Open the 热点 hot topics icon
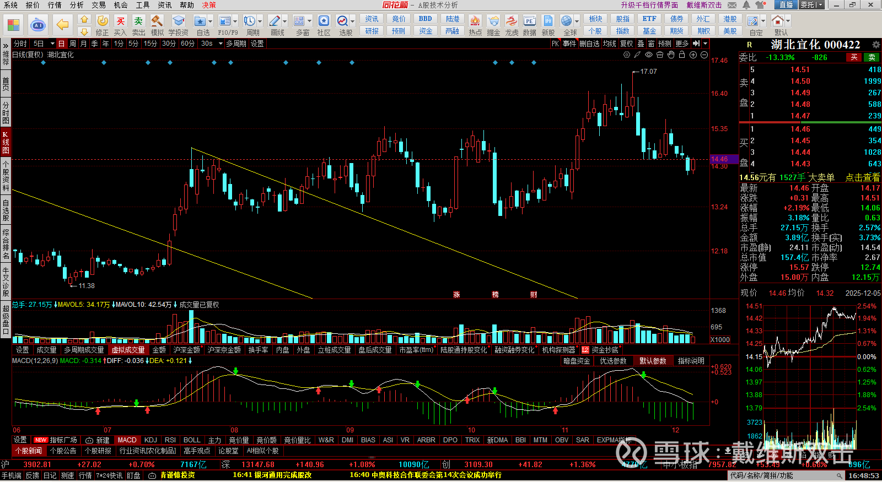Screen dimensions: 882x482 (475, 25)
